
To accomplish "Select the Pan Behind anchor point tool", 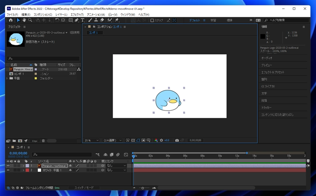I will coord(63,20).
